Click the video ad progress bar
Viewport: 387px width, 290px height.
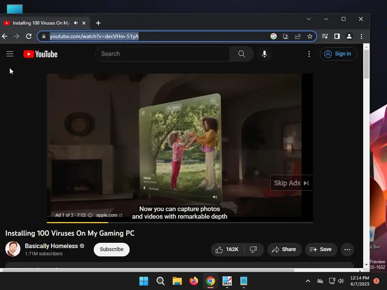click(x=180, y=222)
